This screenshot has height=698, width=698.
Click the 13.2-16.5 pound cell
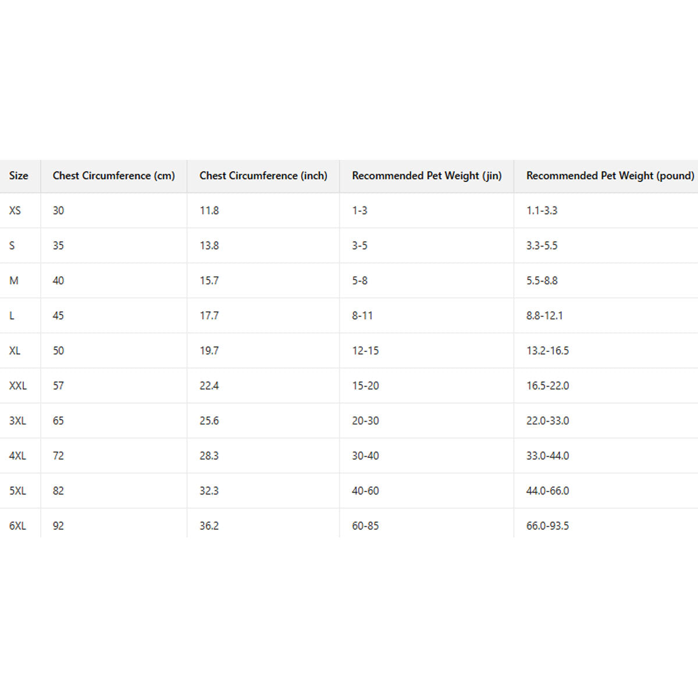tap(547, 351)
